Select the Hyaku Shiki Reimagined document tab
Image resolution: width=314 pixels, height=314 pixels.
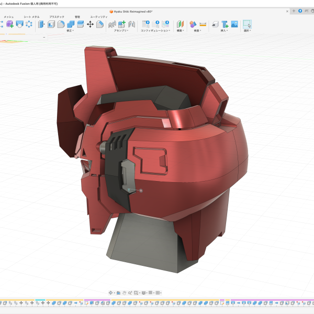(131, 12)
